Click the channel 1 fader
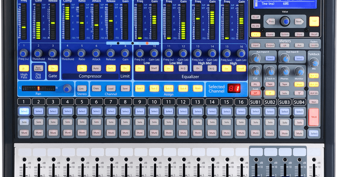This screenshot has width=338, height=177. pyautogui.click(x=24, y=171)
